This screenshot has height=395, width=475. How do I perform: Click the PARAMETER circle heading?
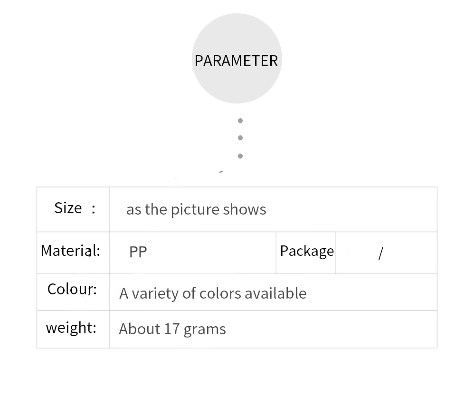tap(237, 60)
